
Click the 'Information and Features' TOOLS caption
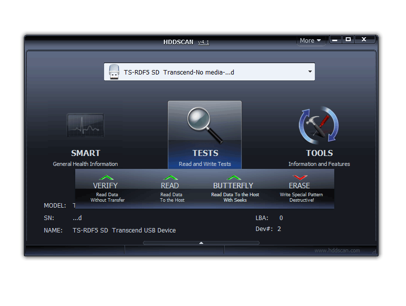tap(319, 164)
